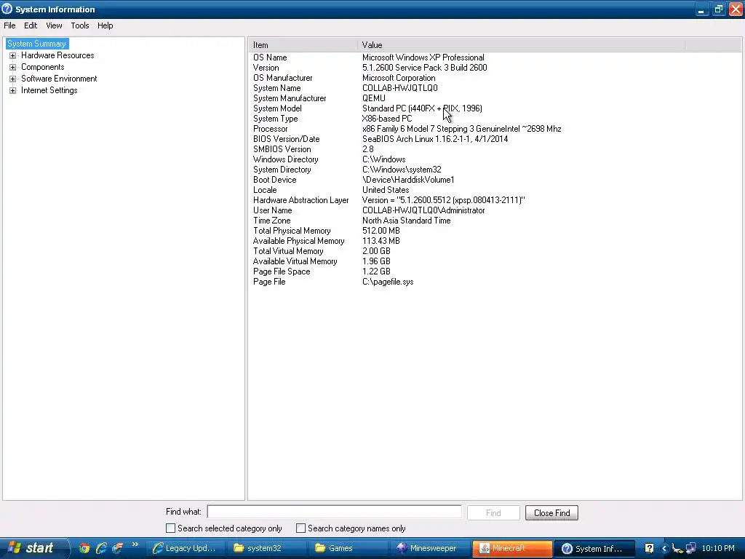Enable Search category names only checkbox
Image resolution: width=745 pixels, height=559 pixels.
pyautogui.click(x=300, y=528)
